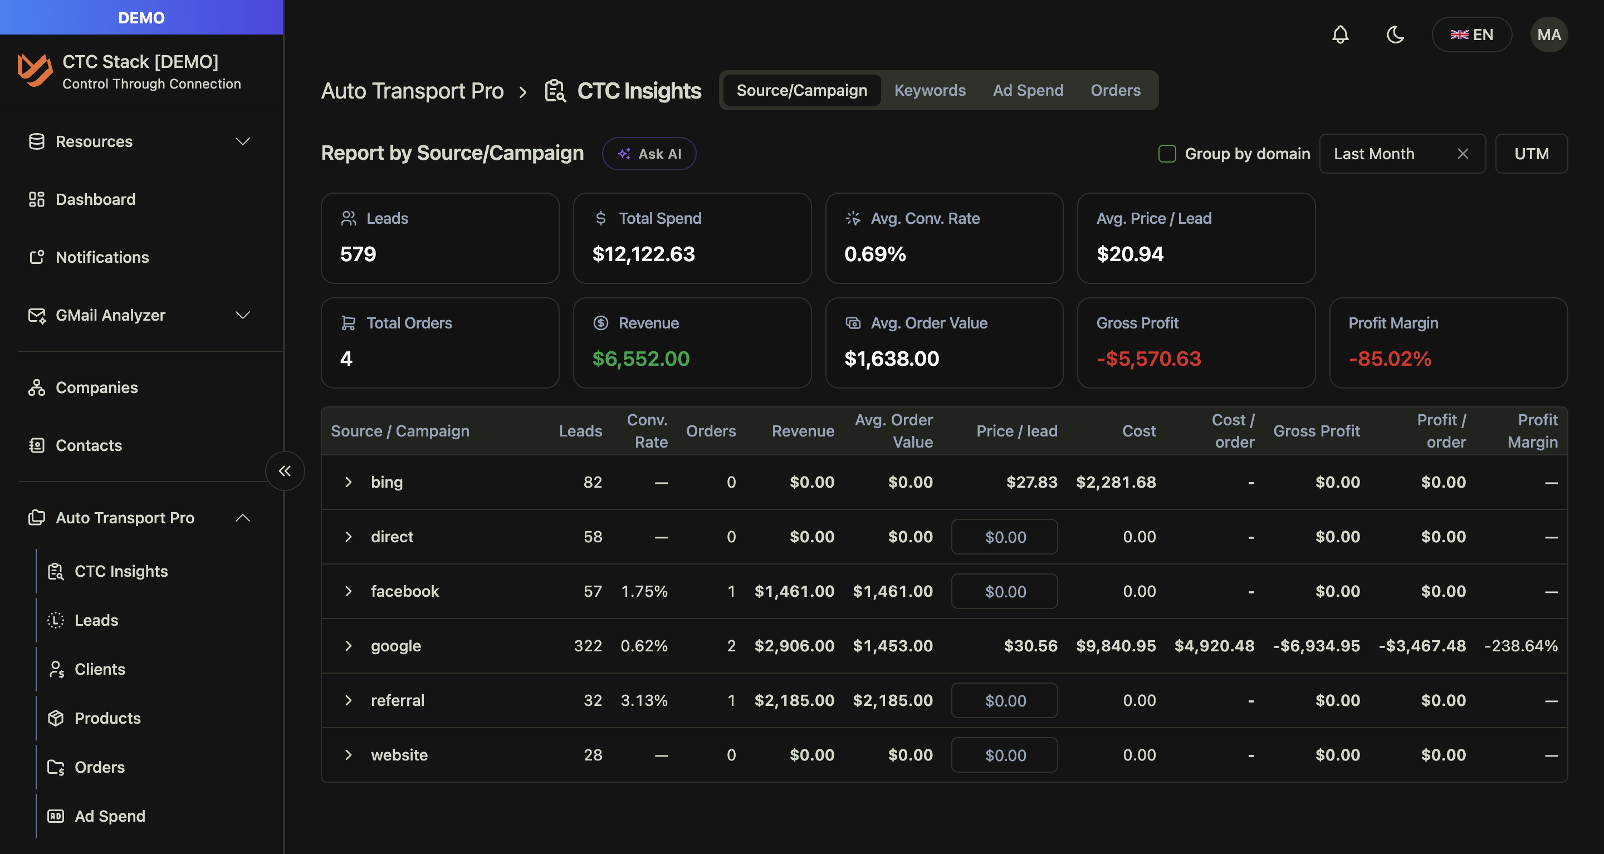Click the Ask AI button
1604x854 pixels.
[649, 153]
